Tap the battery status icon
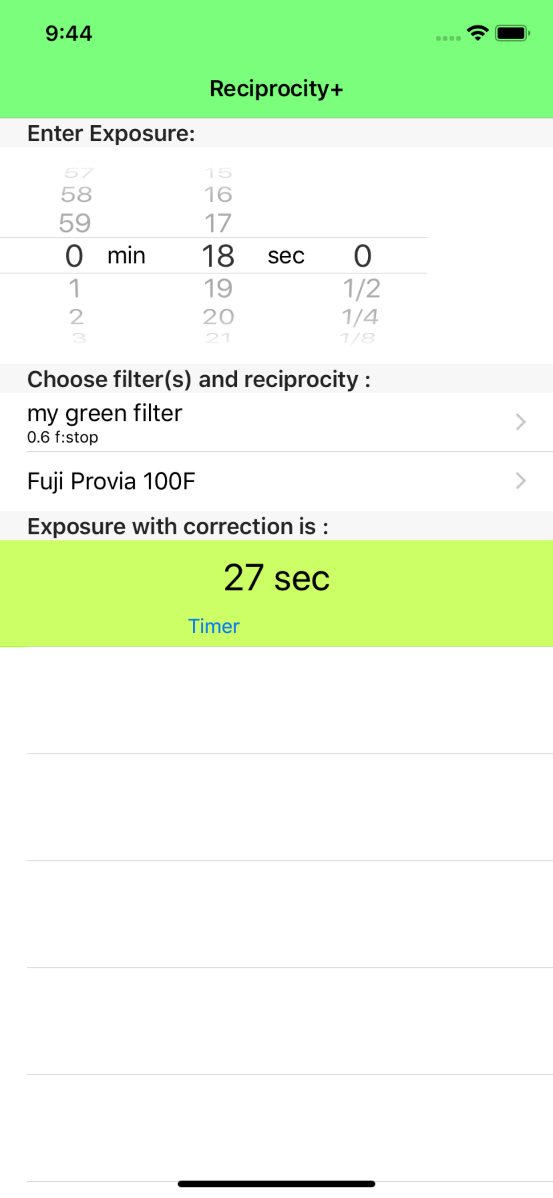 [512, 33]
